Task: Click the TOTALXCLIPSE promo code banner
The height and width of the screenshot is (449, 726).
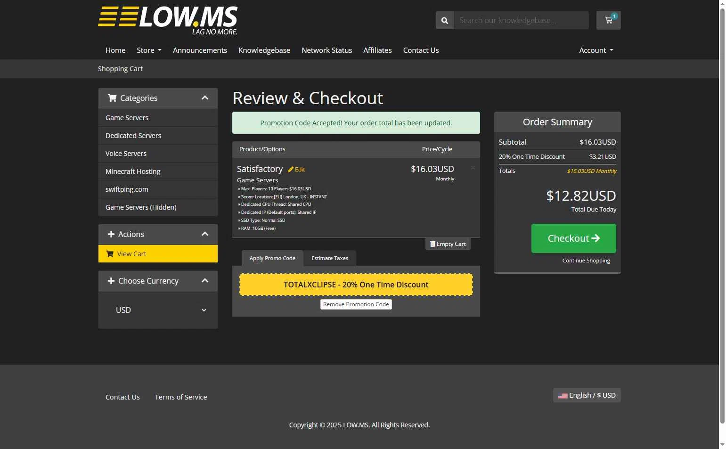Action: click(x=356, y=285)
